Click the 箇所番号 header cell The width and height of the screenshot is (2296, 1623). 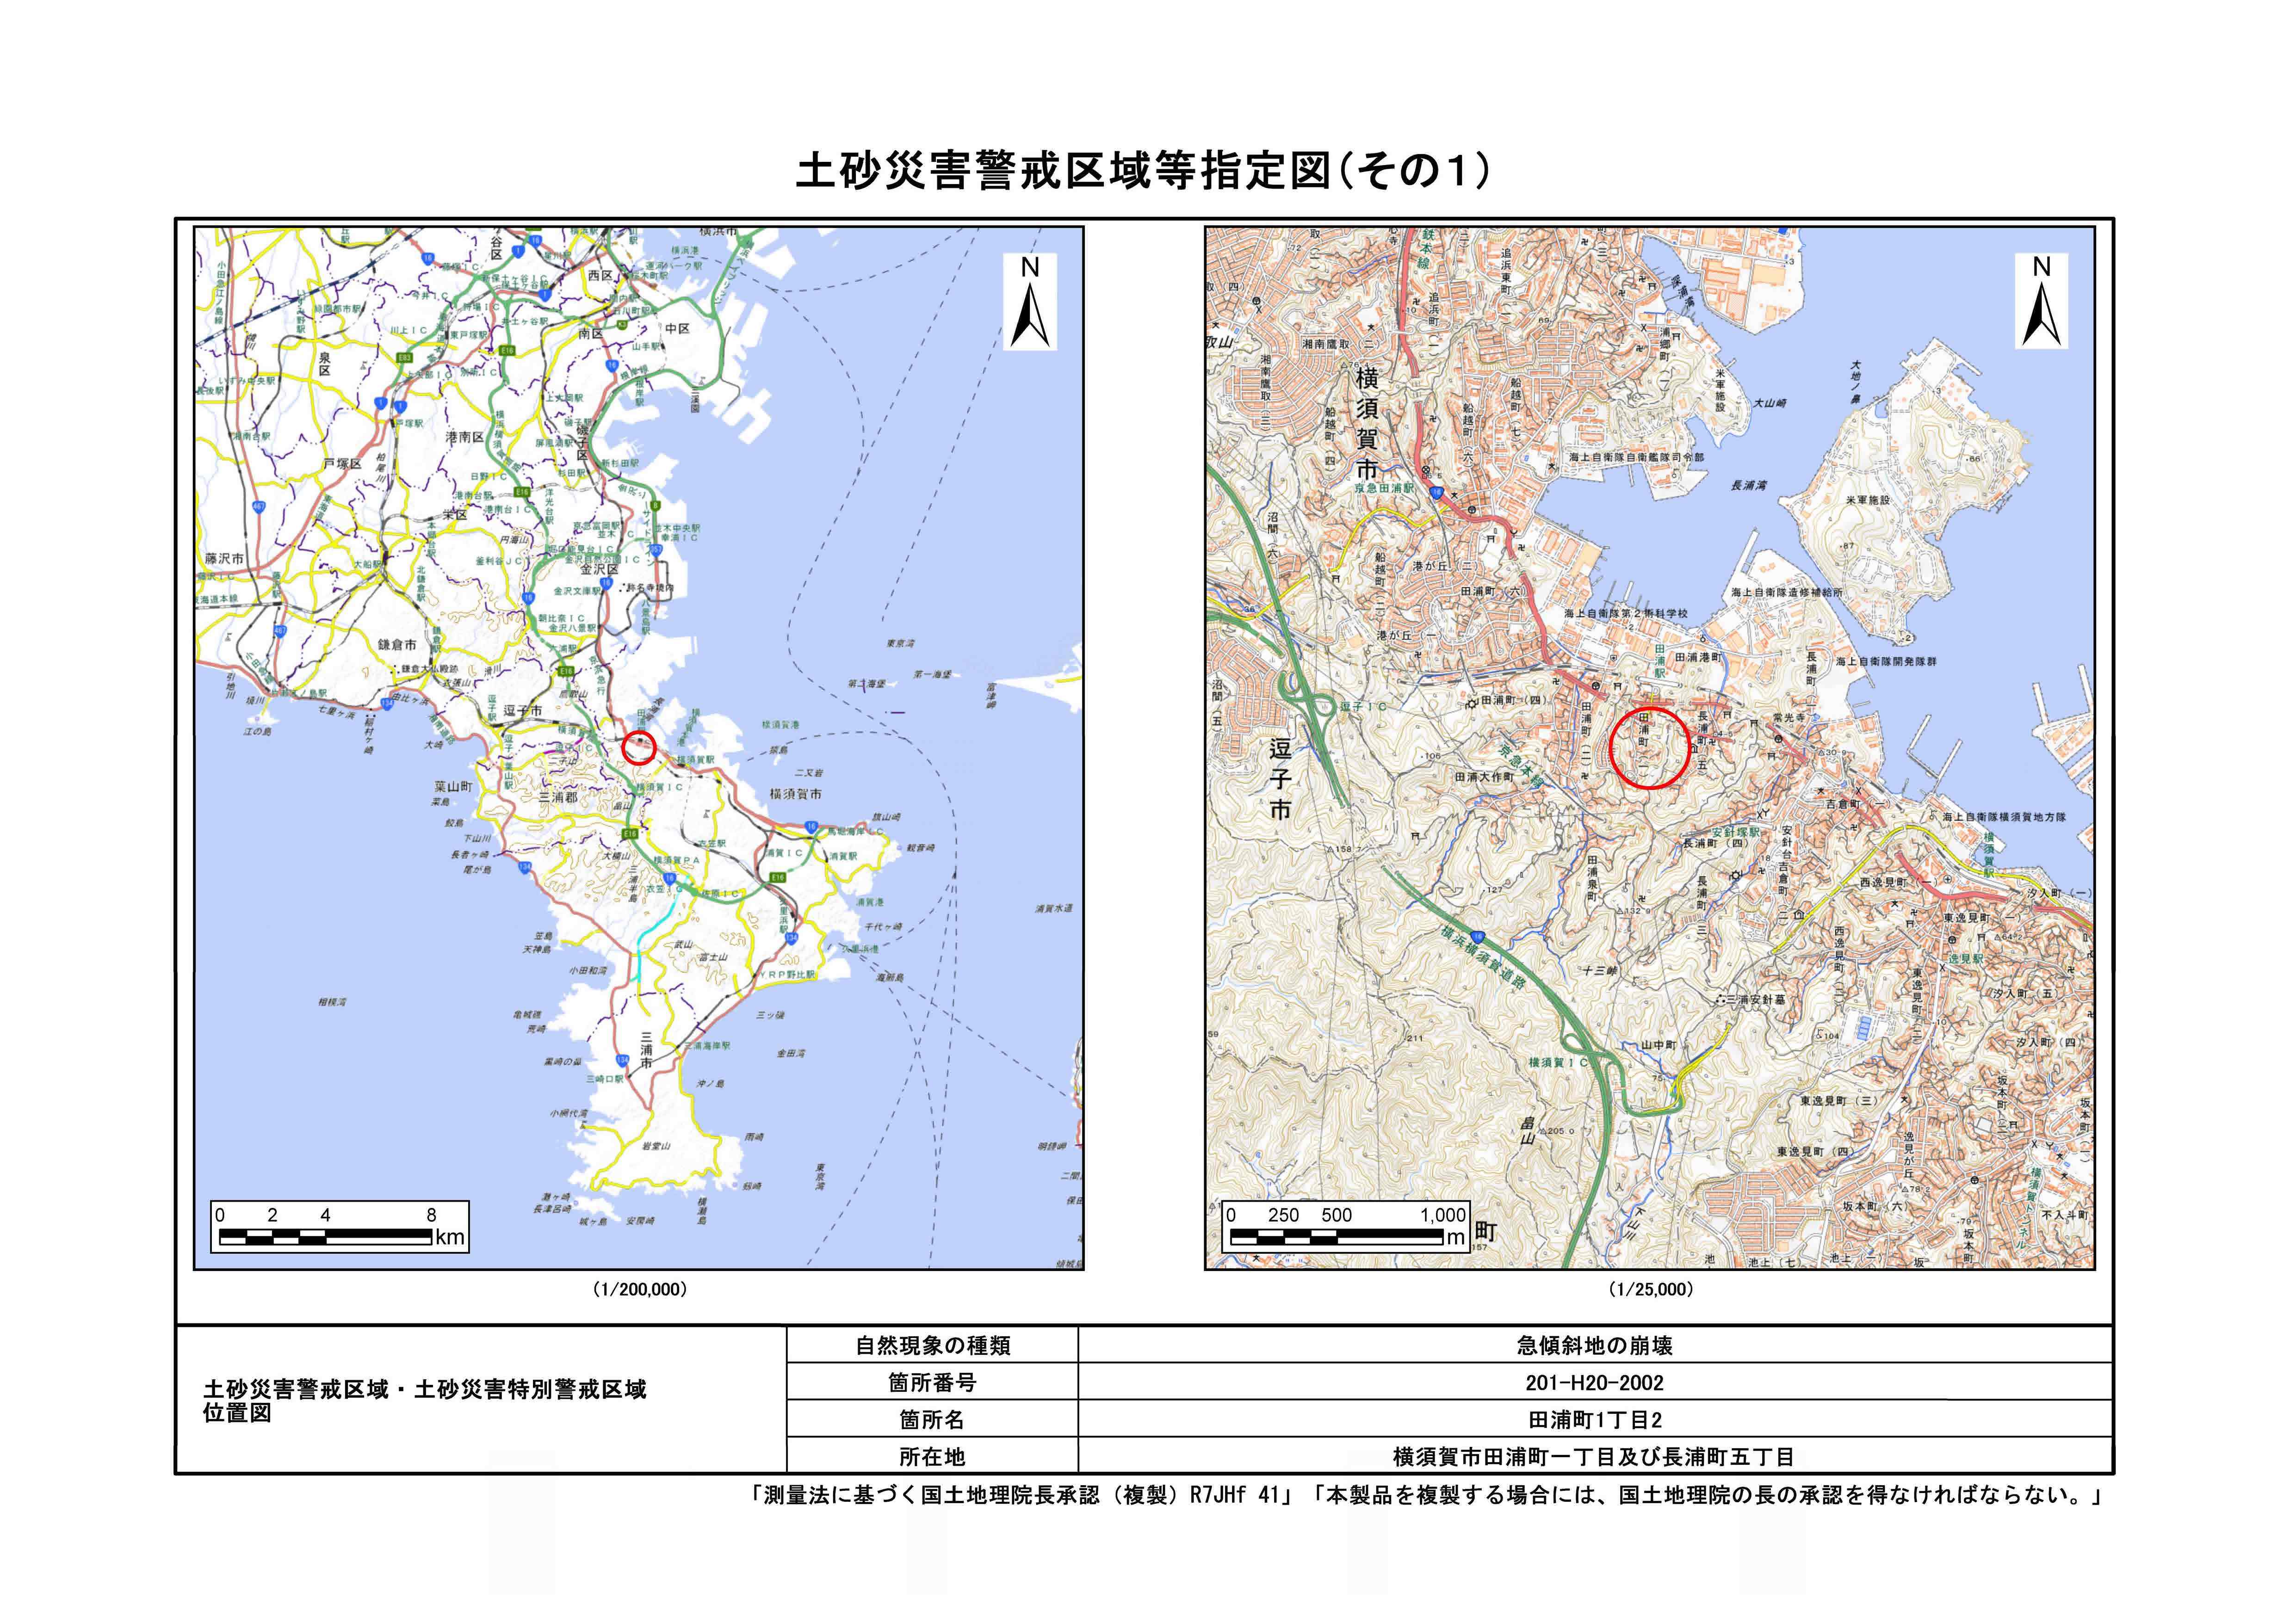pos(932,1382)
